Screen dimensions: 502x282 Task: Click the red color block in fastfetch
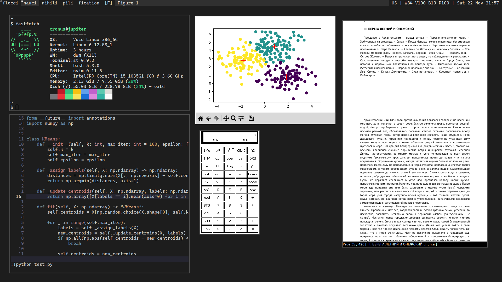(61, 92)
